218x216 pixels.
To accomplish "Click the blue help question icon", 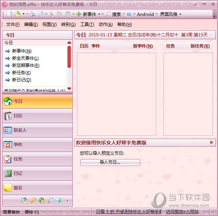I will pos(129,14).
